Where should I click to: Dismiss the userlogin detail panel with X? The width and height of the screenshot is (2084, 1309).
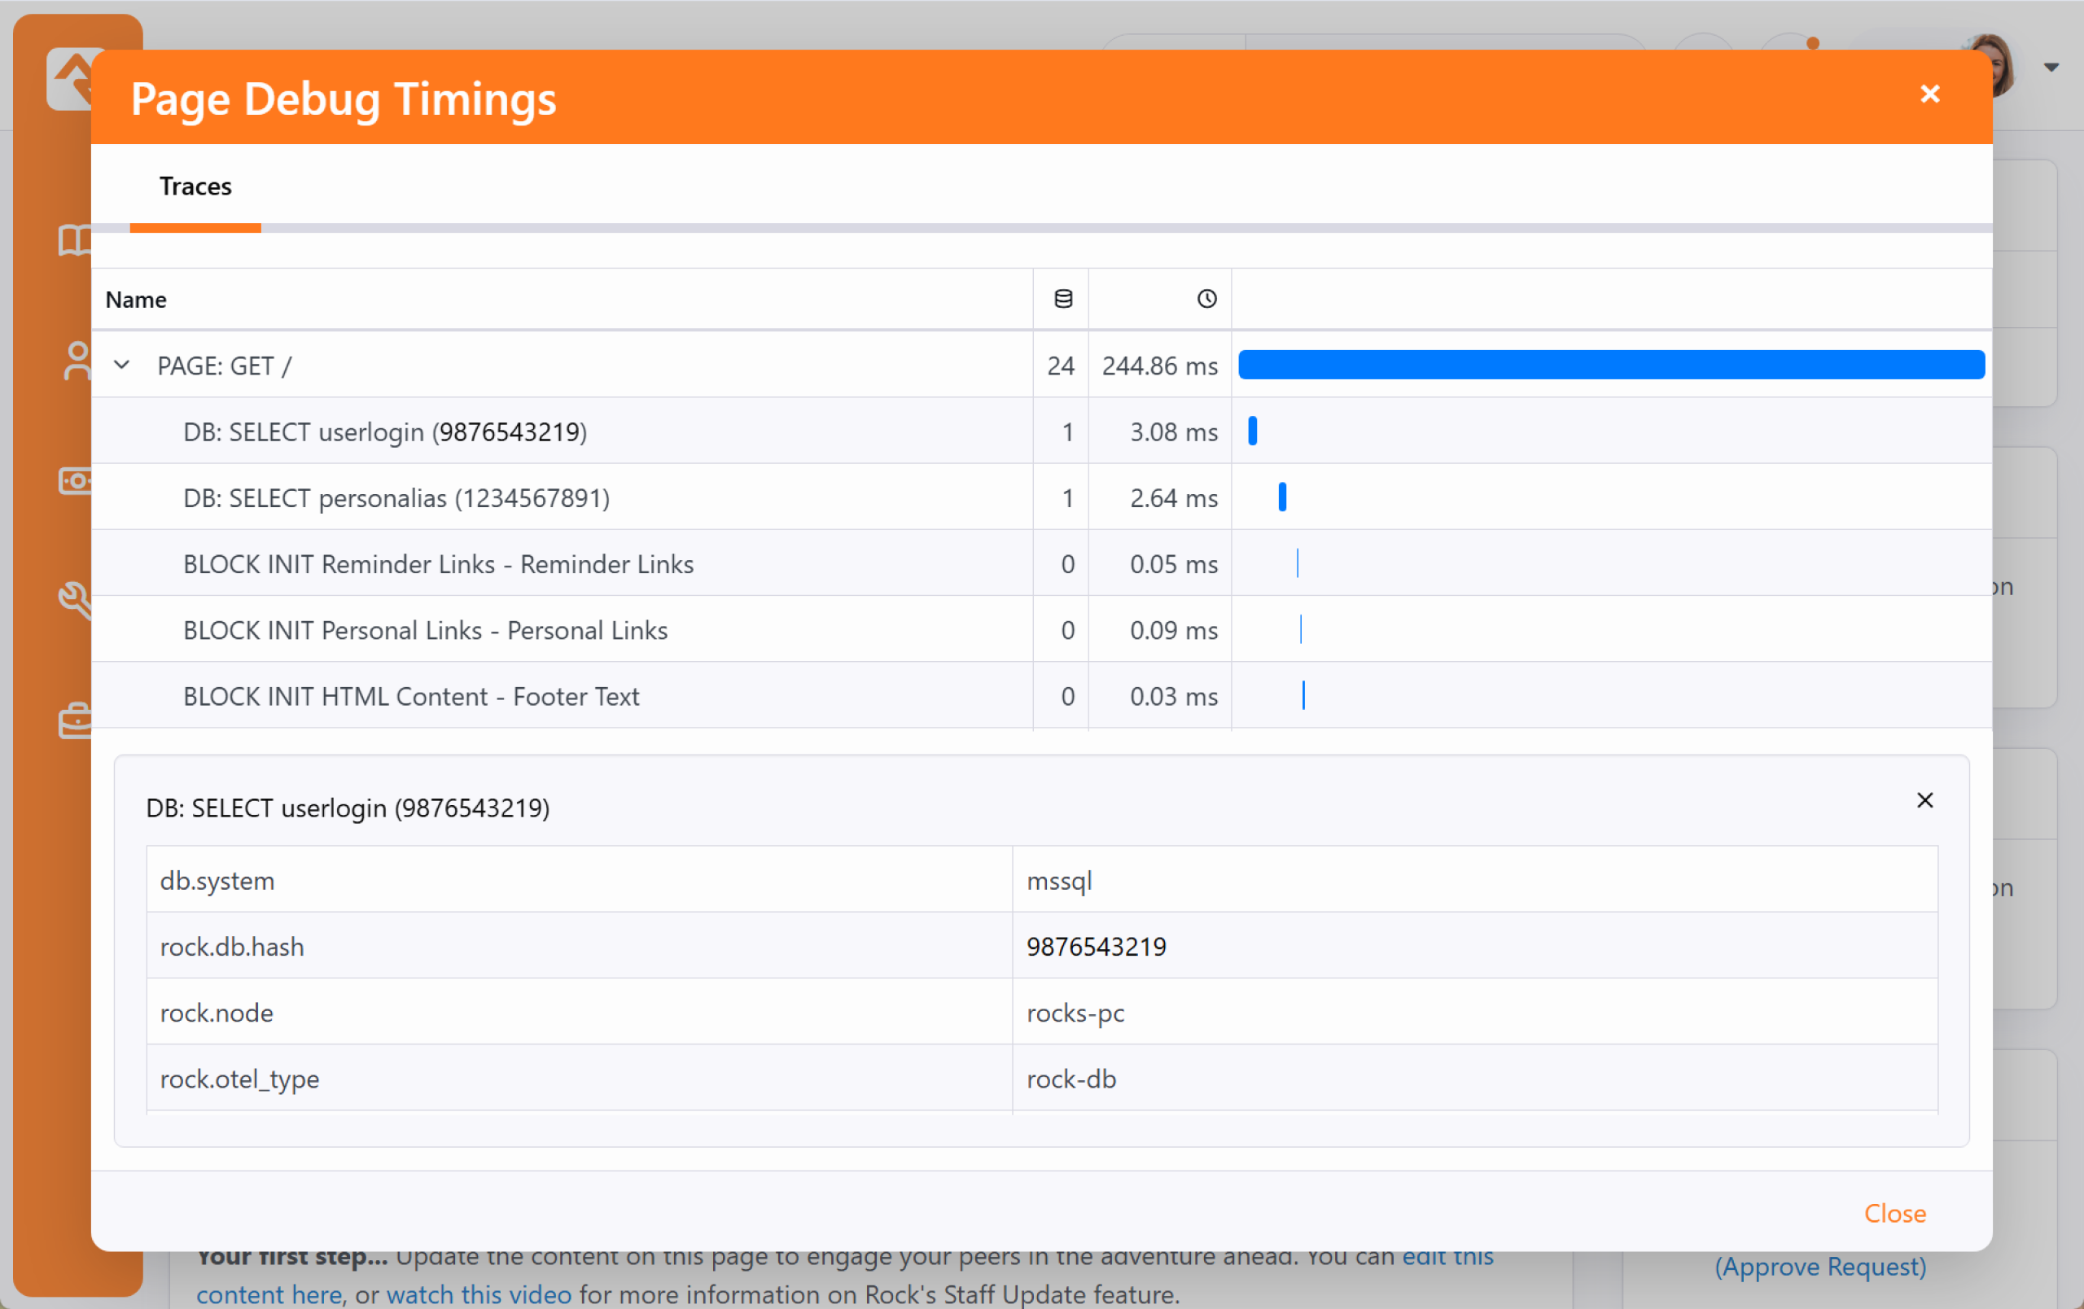pos(1924,800)
